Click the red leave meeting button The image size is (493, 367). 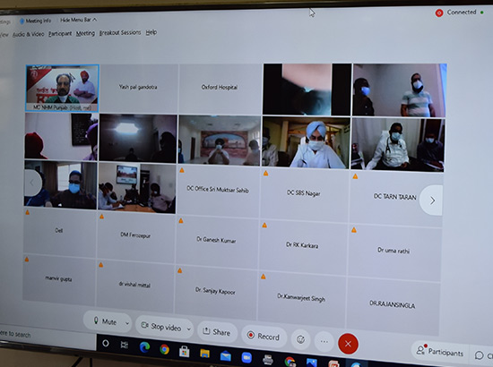348,344
